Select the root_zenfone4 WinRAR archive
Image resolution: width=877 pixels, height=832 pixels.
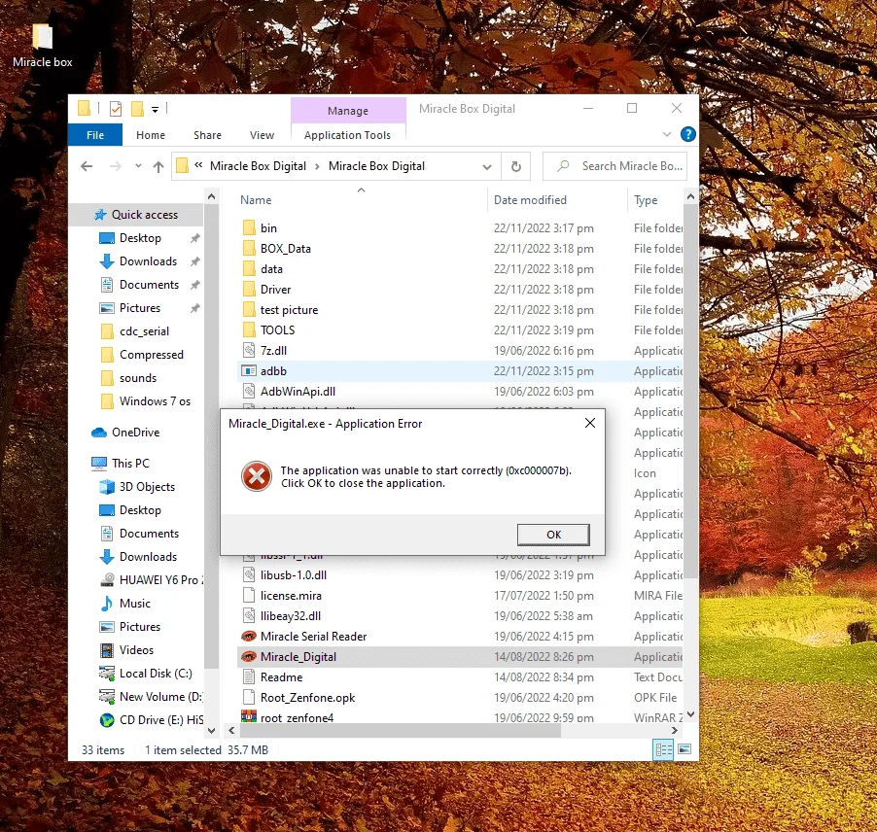point(297,717)
